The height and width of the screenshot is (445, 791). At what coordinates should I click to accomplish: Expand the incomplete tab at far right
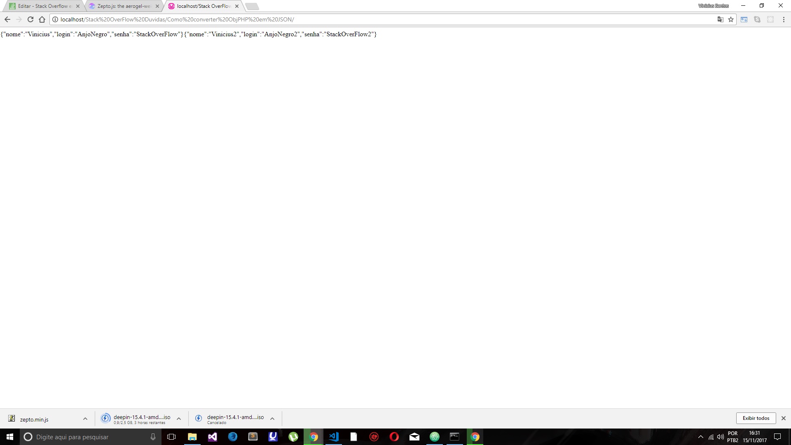(x=252, y=5)
